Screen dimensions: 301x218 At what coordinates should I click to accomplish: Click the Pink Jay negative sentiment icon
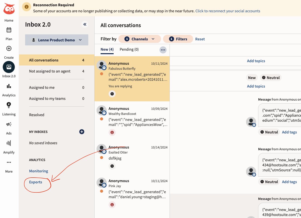point(112,204)
